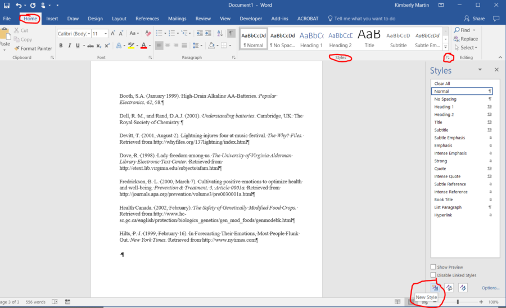Open the styles Options link
Viewport: 506px width, 308px height.
(490, 288)
